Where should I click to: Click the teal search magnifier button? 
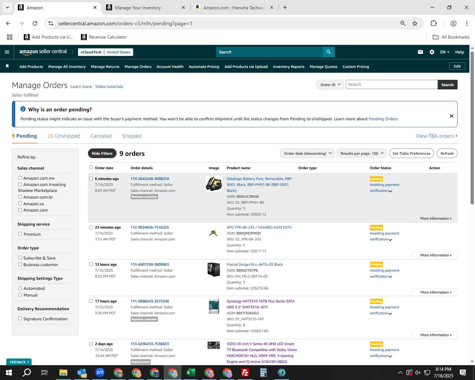328,52
